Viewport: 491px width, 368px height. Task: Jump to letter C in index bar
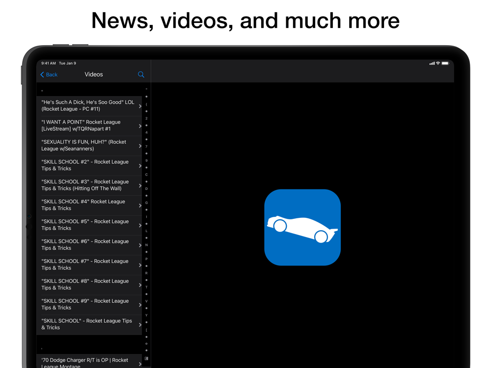pos(146,175)
